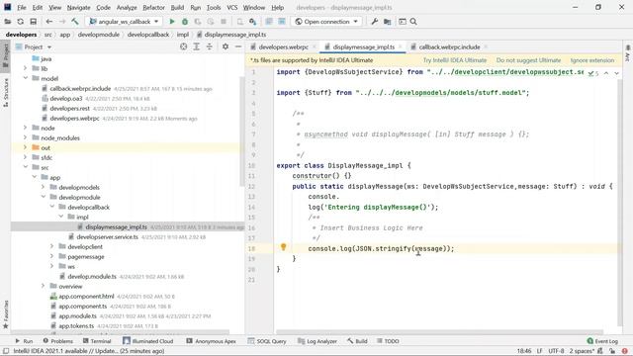Click Expand All in Project panel

point(197,46)
